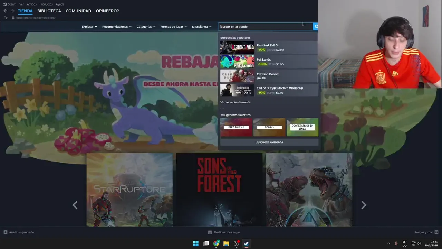The width and height of the screenshot is (442, 249).
Task: Open the Sons of the Forest capsule
Action: (219, 190)
